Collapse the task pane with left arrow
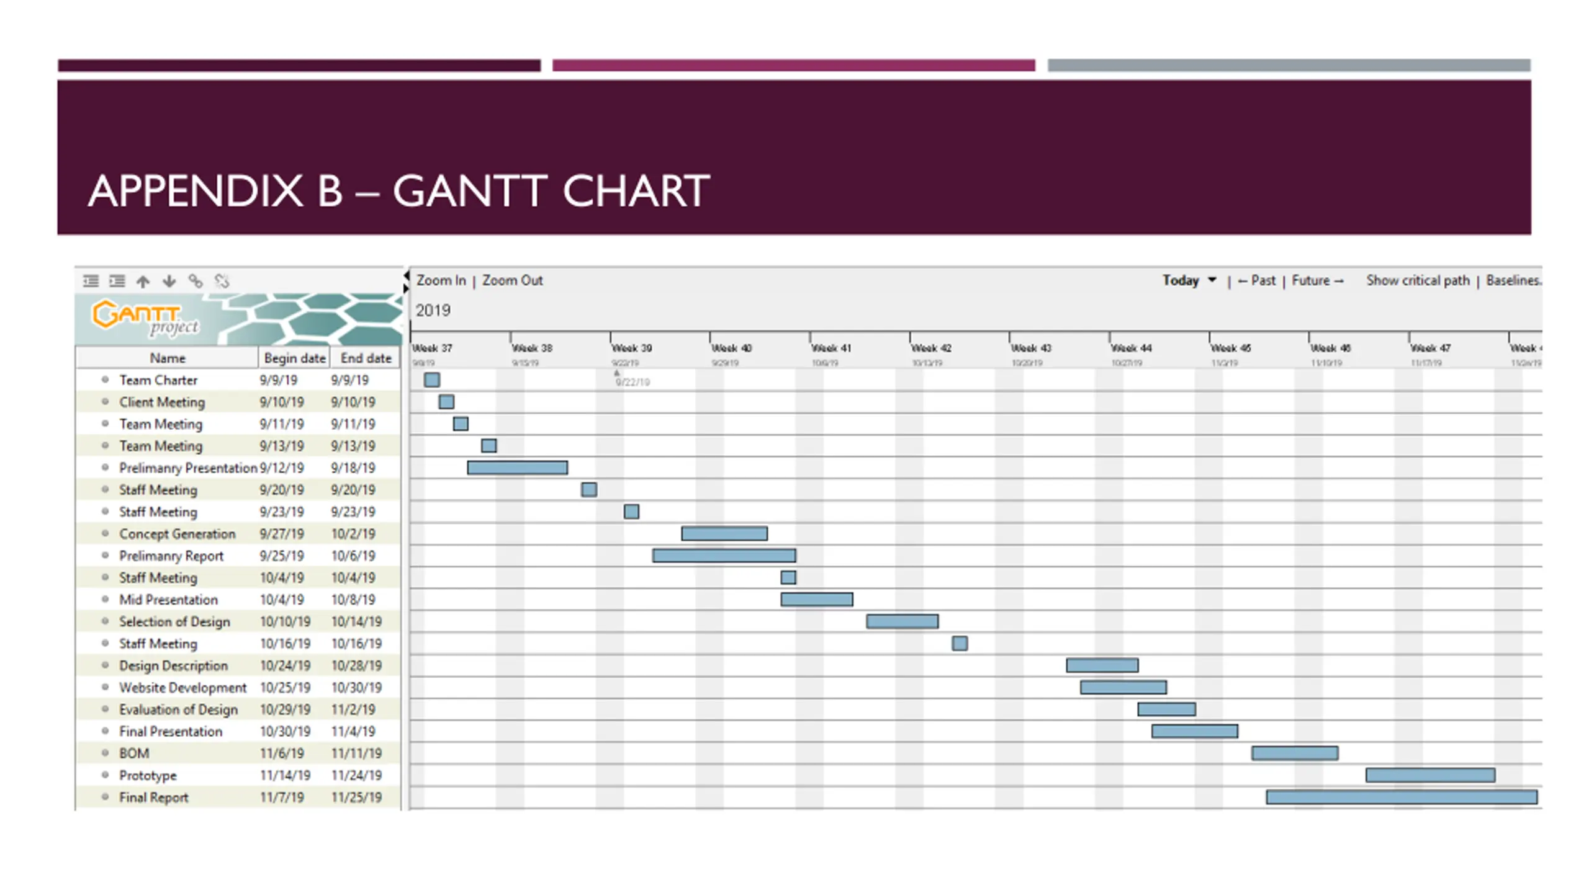The image size is (1589, 893). coord(407,275)
